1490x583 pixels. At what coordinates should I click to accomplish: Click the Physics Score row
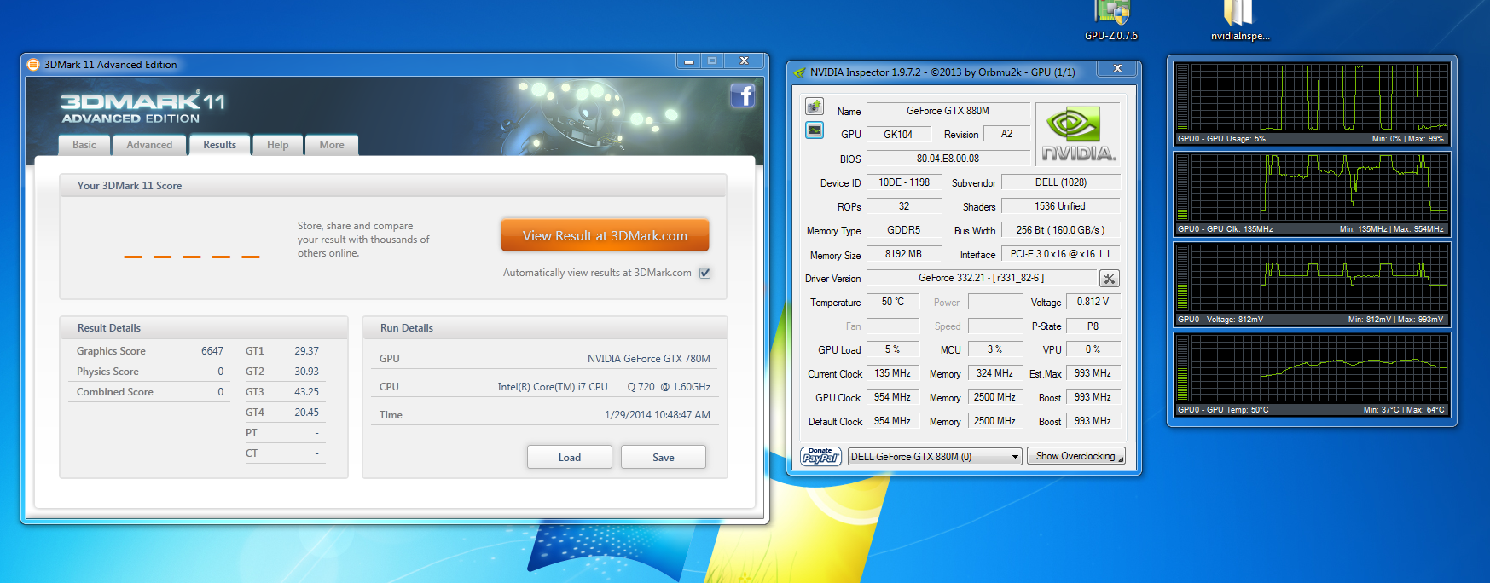[x=150, y=372]
